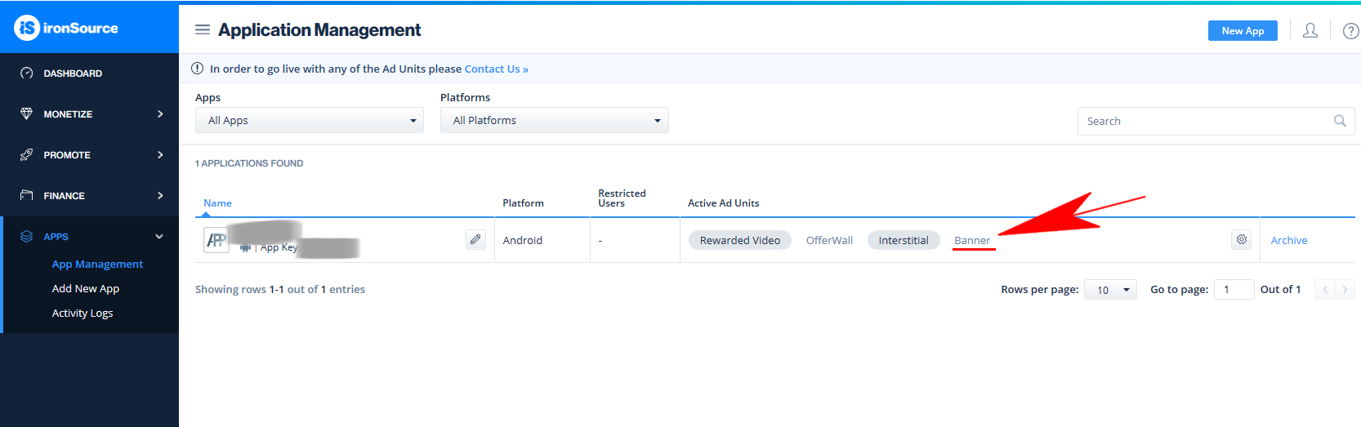Open the user account icon
1361x427 pixels.
pyautogui.click(x=1310, y=30)
